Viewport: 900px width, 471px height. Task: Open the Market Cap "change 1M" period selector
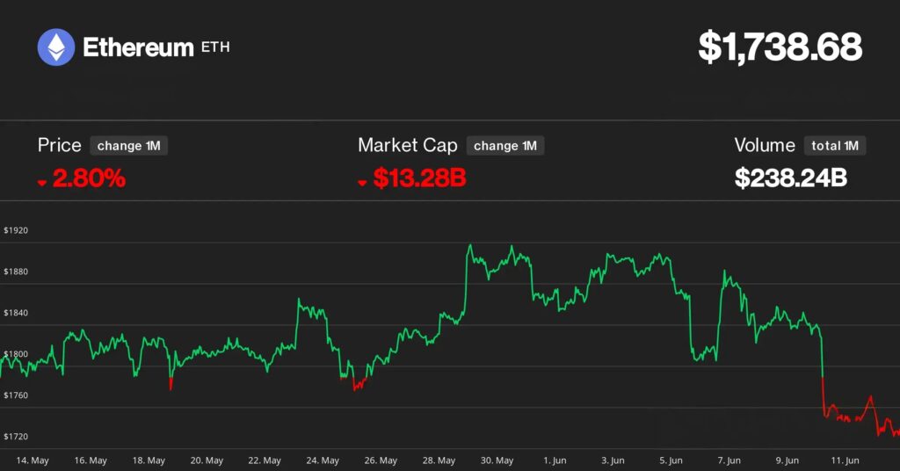click(x=504, y=146)
